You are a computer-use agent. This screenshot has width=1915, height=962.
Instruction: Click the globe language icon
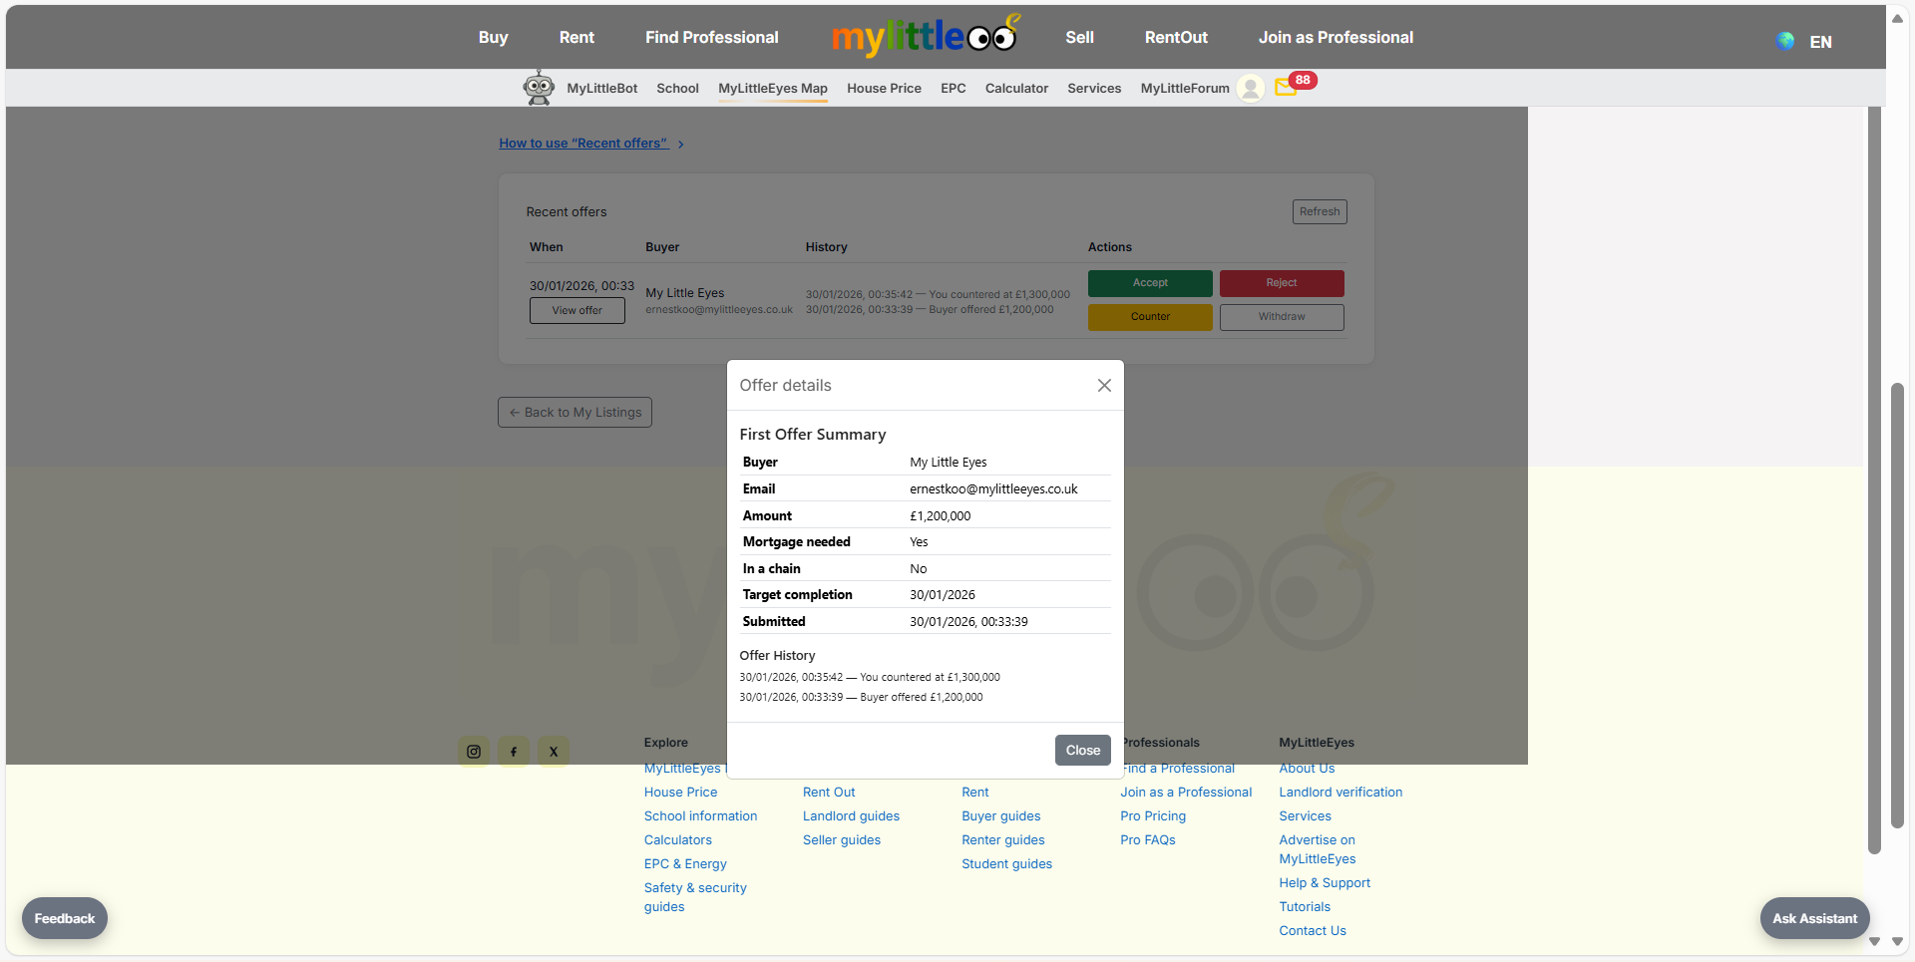coord(1785,41)
